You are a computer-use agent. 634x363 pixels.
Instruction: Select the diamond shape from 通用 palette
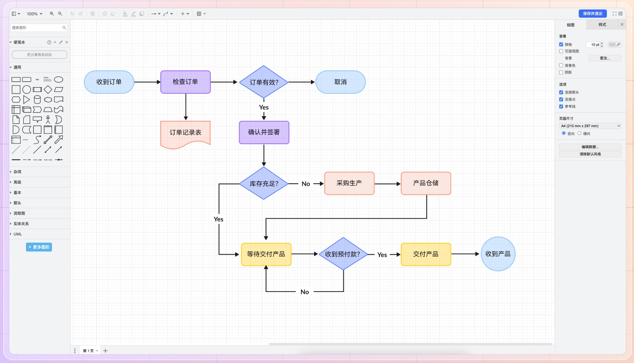(x=48, y=90)
